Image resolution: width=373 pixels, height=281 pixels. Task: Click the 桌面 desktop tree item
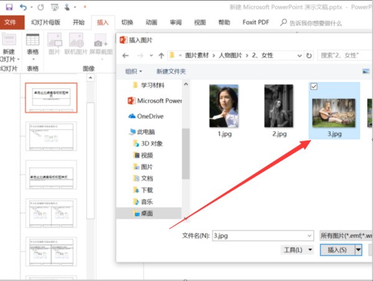click(146, 213)
